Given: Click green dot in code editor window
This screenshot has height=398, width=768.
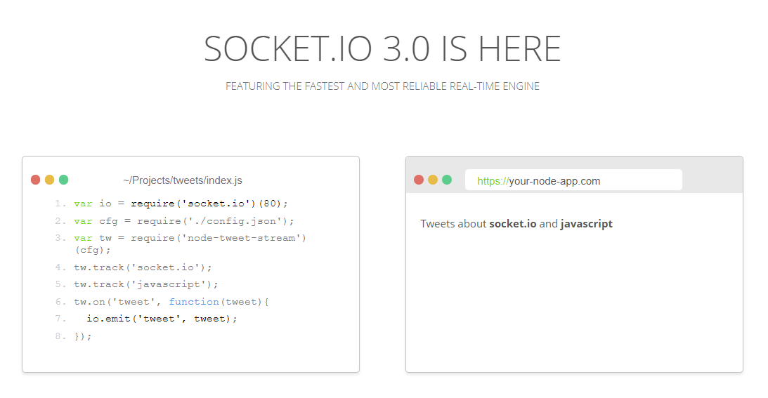Looking at the screenshot, I should coord(64,180).
